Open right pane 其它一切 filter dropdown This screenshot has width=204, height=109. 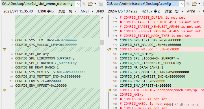pos(182,11)
